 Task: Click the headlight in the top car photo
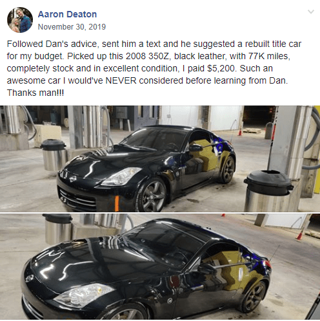tap(121, 176)
